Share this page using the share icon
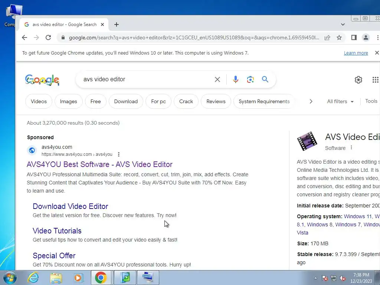This screenshot has height=285, width=380. pos(327,37)
